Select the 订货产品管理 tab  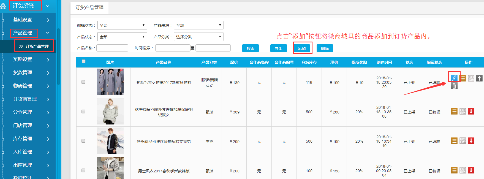pyautogui.click(x=89, y=8)
